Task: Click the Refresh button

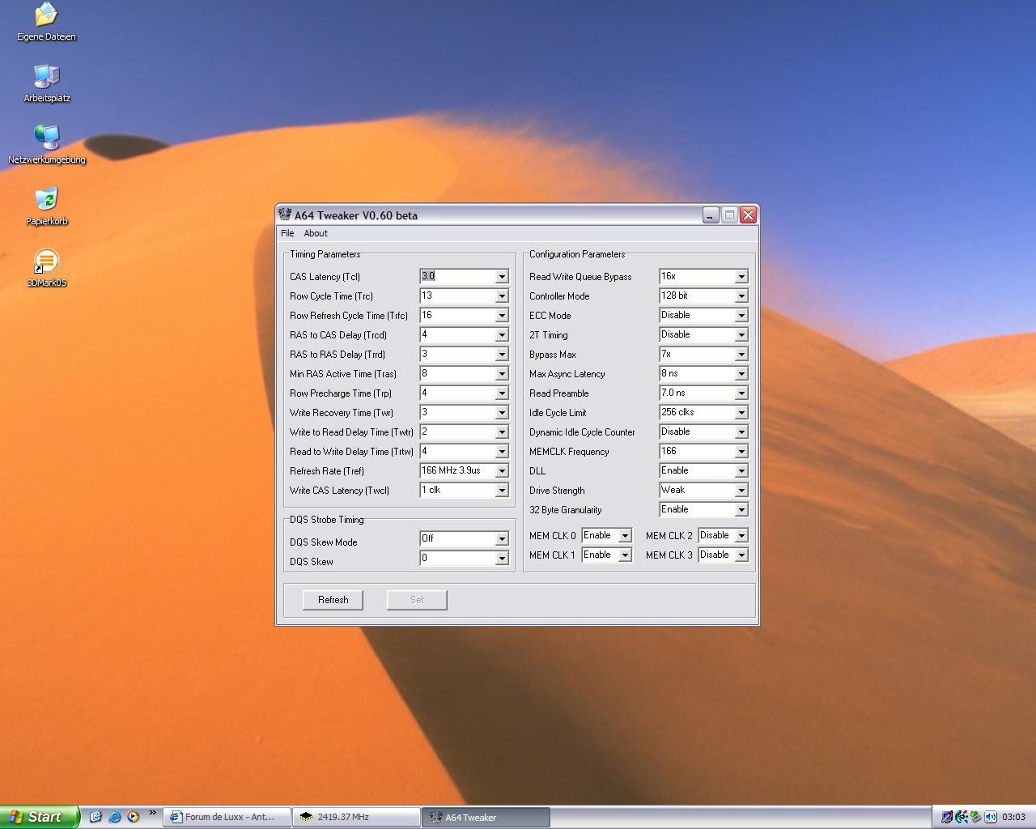Action: point(333,600)
